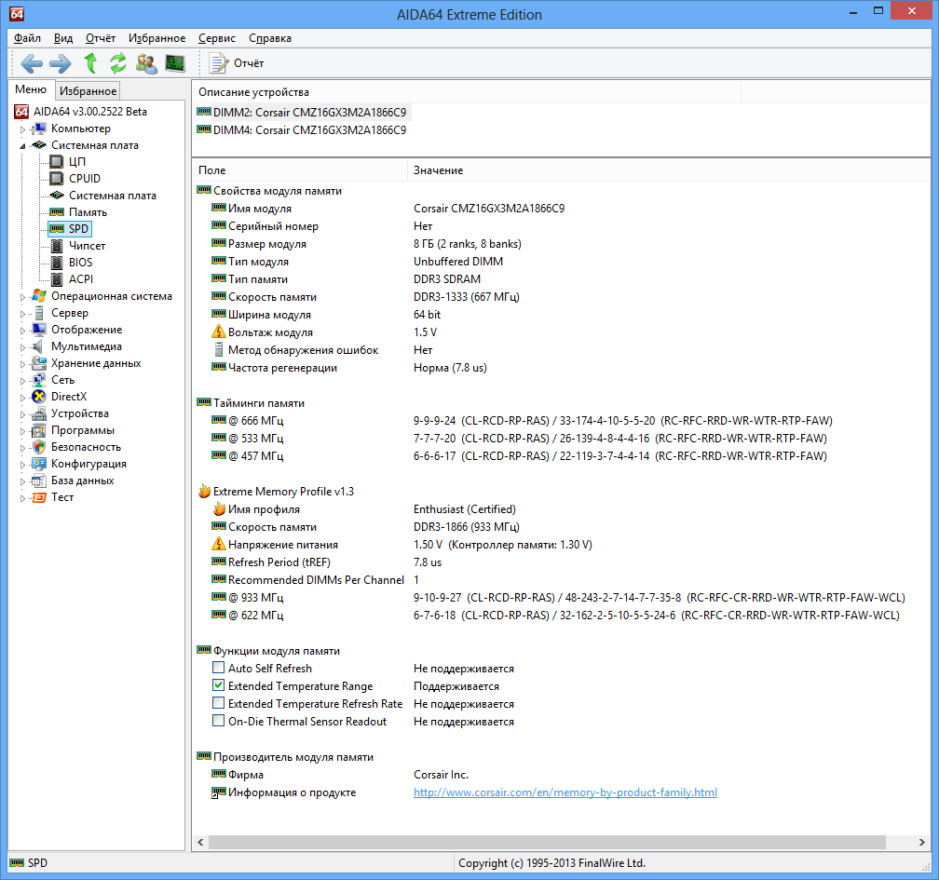Toggle the Extended Temperature Range checkbox
Image resolution: width=939 pixels, height=880 pixels.
(219, 684)
